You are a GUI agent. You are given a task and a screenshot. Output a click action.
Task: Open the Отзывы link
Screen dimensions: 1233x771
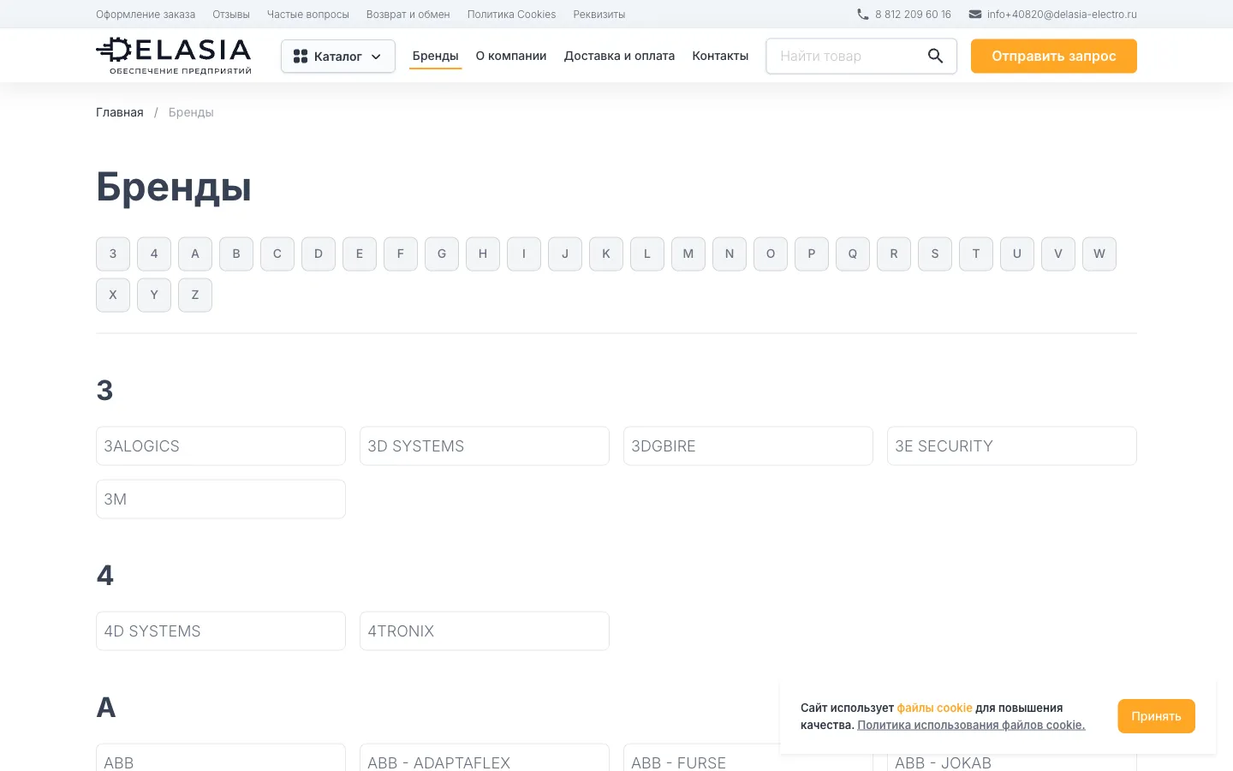pos(231,15)
